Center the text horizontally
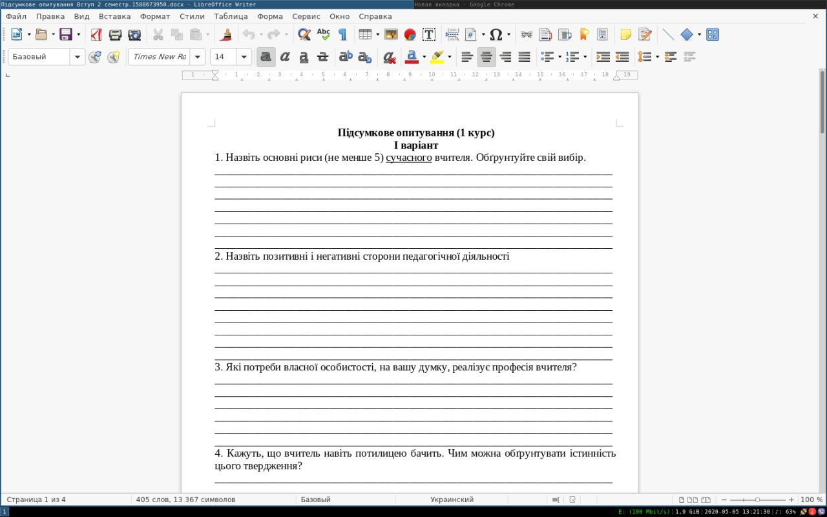Image resolution: width=827 pixels, height=517 pixels. coord(487,57)
